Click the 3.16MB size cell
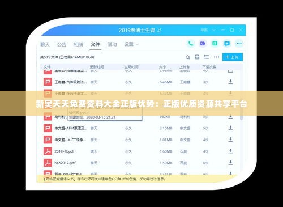The image size is (283, 207). (x=166, y=128)
